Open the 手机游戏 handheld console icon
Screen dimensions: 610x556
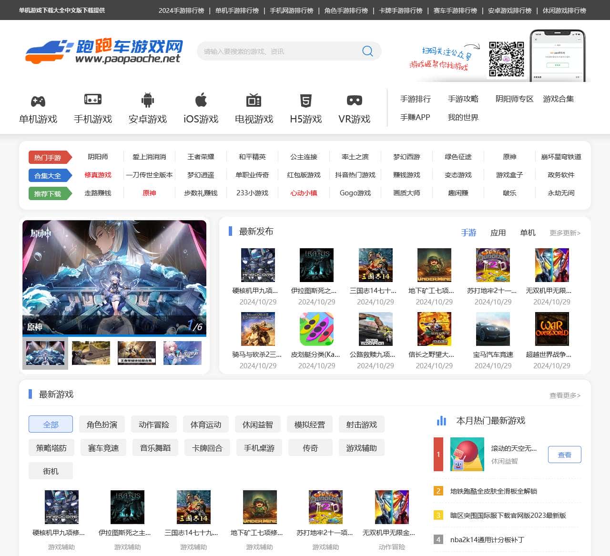(x=93, y=100)
